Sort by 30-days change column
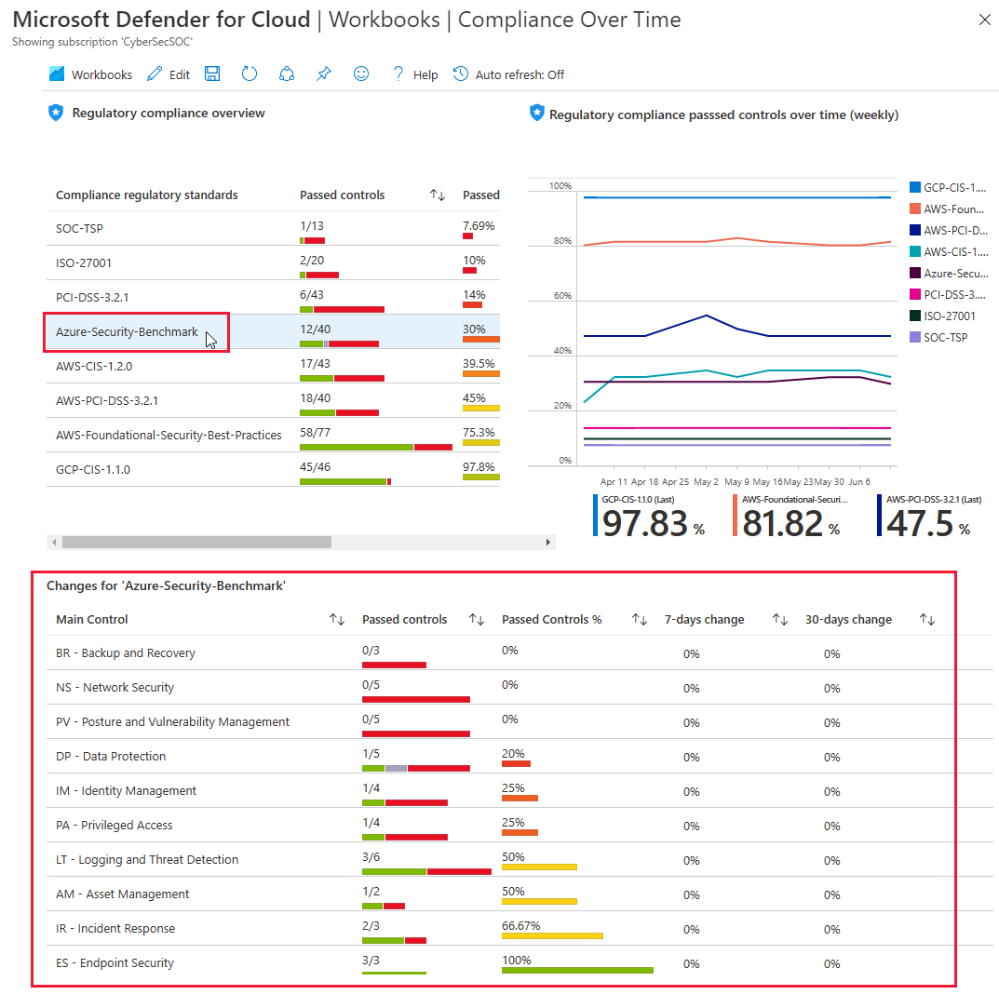Screen dimensions: 999x995 [925, 619]
